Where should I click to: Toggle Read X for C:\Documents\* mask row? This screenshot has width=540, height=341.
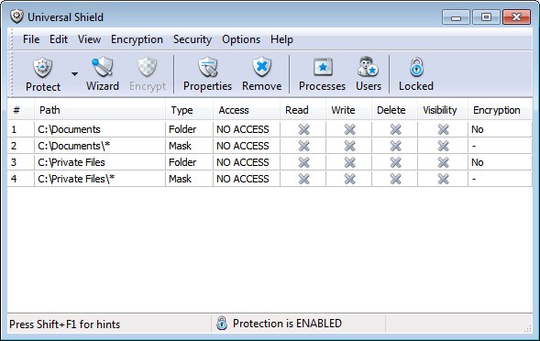pyautogui.click(x=303, y=146)
